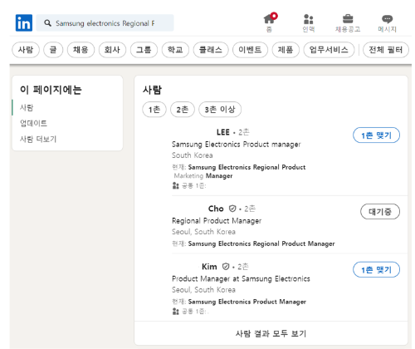Click the search field with Samsung query

pyautogui.click(x=105, y=23)
